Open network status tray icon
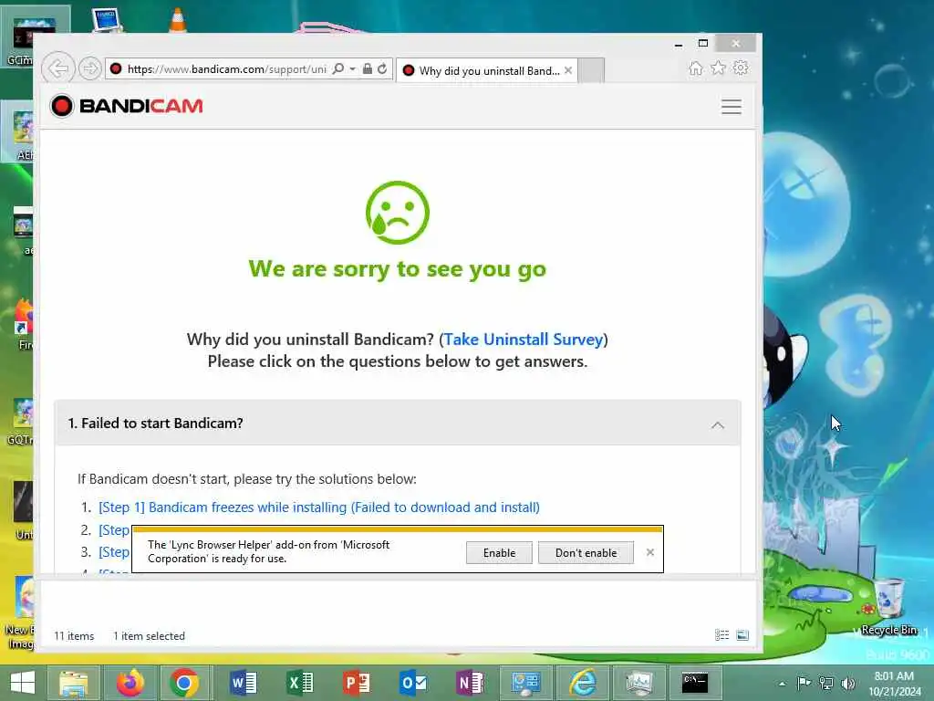Screen dimensions: 934x701 (x=826, y=683)
